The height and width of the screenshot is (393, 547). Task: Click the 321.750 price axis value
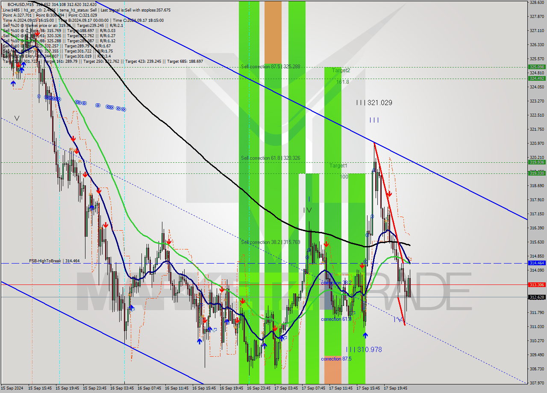click(537, 129)
